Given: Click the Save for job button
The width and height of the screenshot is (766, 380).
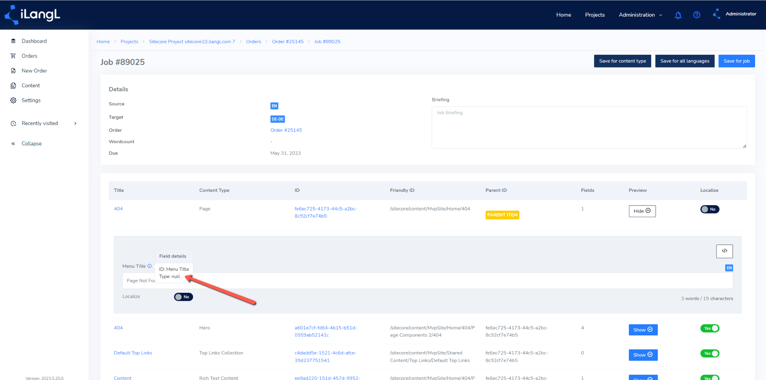Looking at the screenshot, I should 737,61.
